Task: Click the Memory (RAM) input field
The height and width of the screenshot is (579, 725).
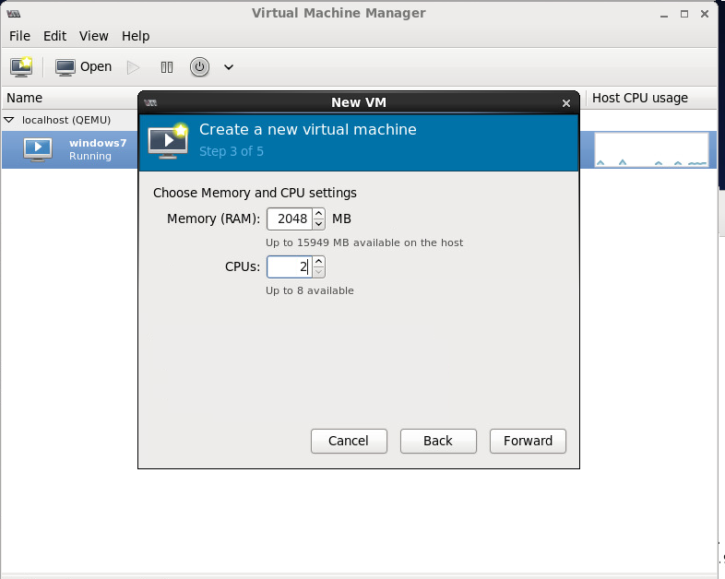Action: coord(290,219)
